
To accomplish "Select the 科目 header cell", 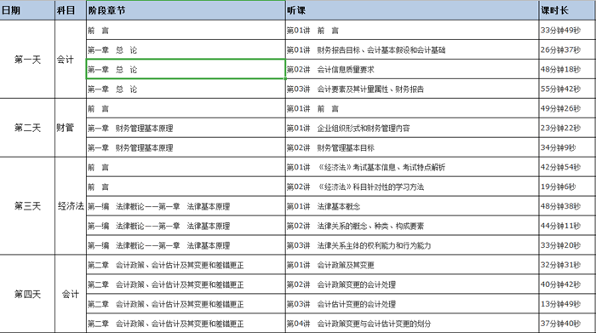I will point(71,10).
